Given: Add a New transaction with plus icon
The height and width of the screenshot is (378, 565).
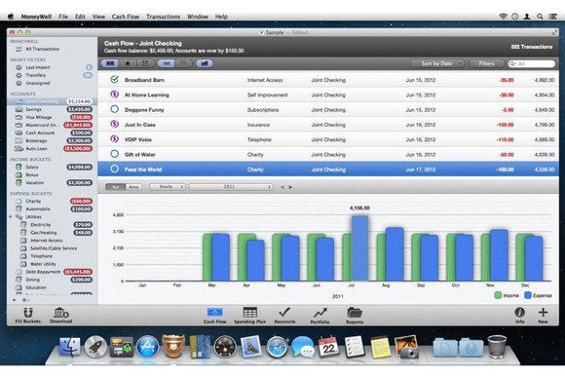Looking at the screenshot, I should pyautogui.click(x=543, y=312).
